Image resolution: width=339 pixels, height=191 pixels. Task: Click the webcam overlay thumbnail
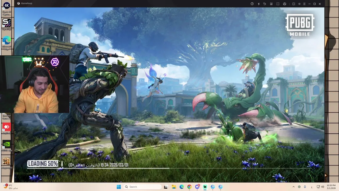click(35, 84)
